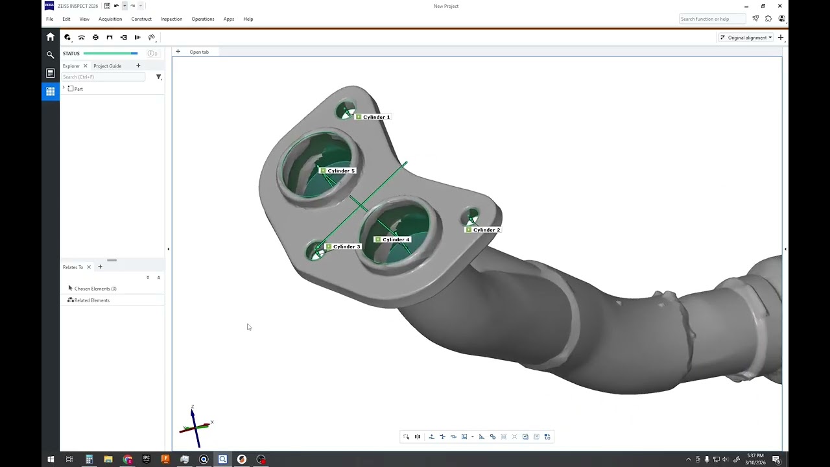Add a tab next to Relates To
This screenshot has height=467, width=830.
(100, 267)
